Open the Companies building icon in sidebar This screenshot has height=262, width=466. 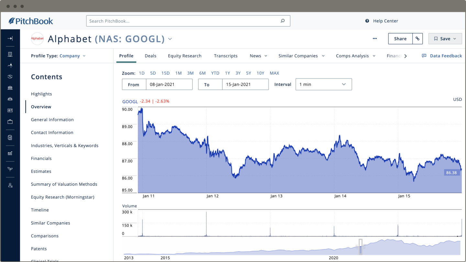[x=10, y=54]
